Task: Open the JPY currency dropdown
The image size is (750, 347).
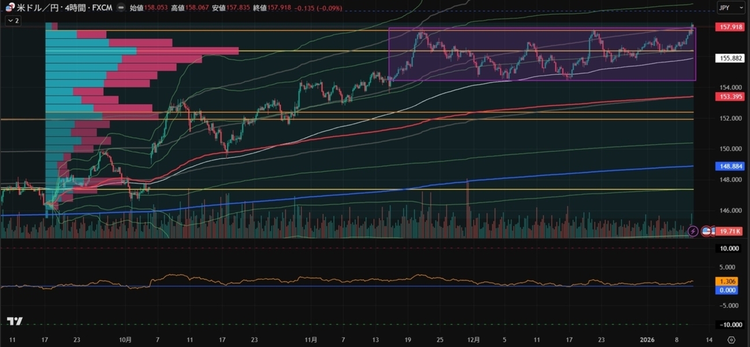Action: point(732,8)
